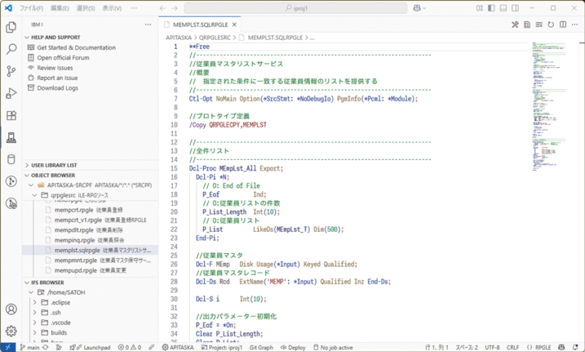Screen dimensions: 585x352
Task: Toggle the panel layout icon
Action: pyautogui.click(x=503, y=8)
